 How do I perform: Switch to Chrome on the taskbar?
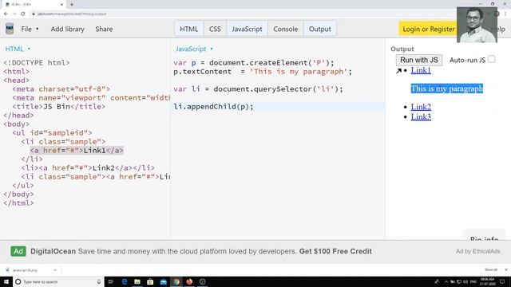click(x=176, y=281)
